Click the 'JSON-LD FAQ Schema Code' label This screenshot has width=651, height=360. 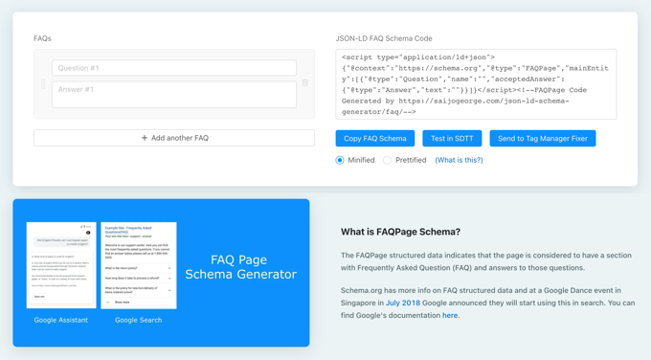click(x=384, y=38)
